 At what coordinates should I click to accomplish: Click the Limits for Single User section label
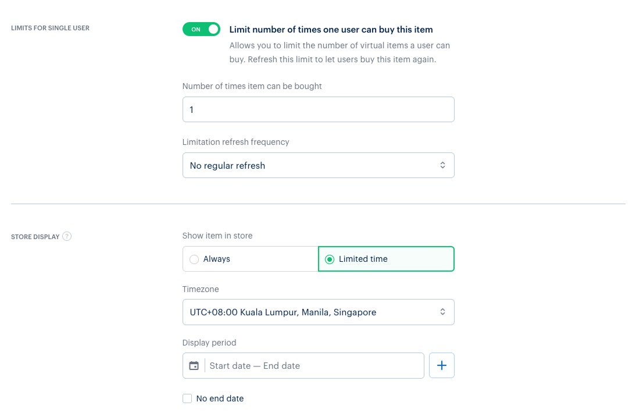pyautogui.click(x=50, y=28)
